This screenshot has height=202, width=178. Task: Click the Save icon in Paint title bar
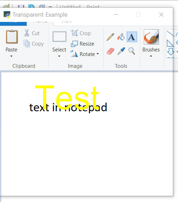pyautogui.click(x=21, y=6)
